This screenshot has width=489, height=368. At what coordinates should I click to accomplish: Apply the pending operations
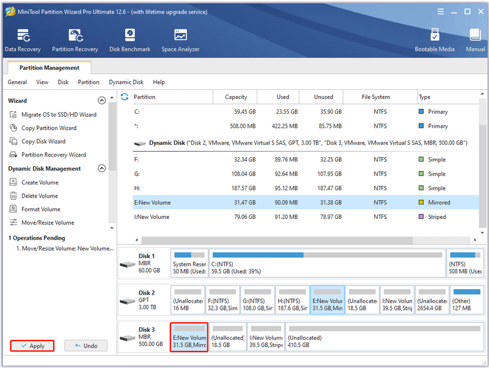coord(32,346)
